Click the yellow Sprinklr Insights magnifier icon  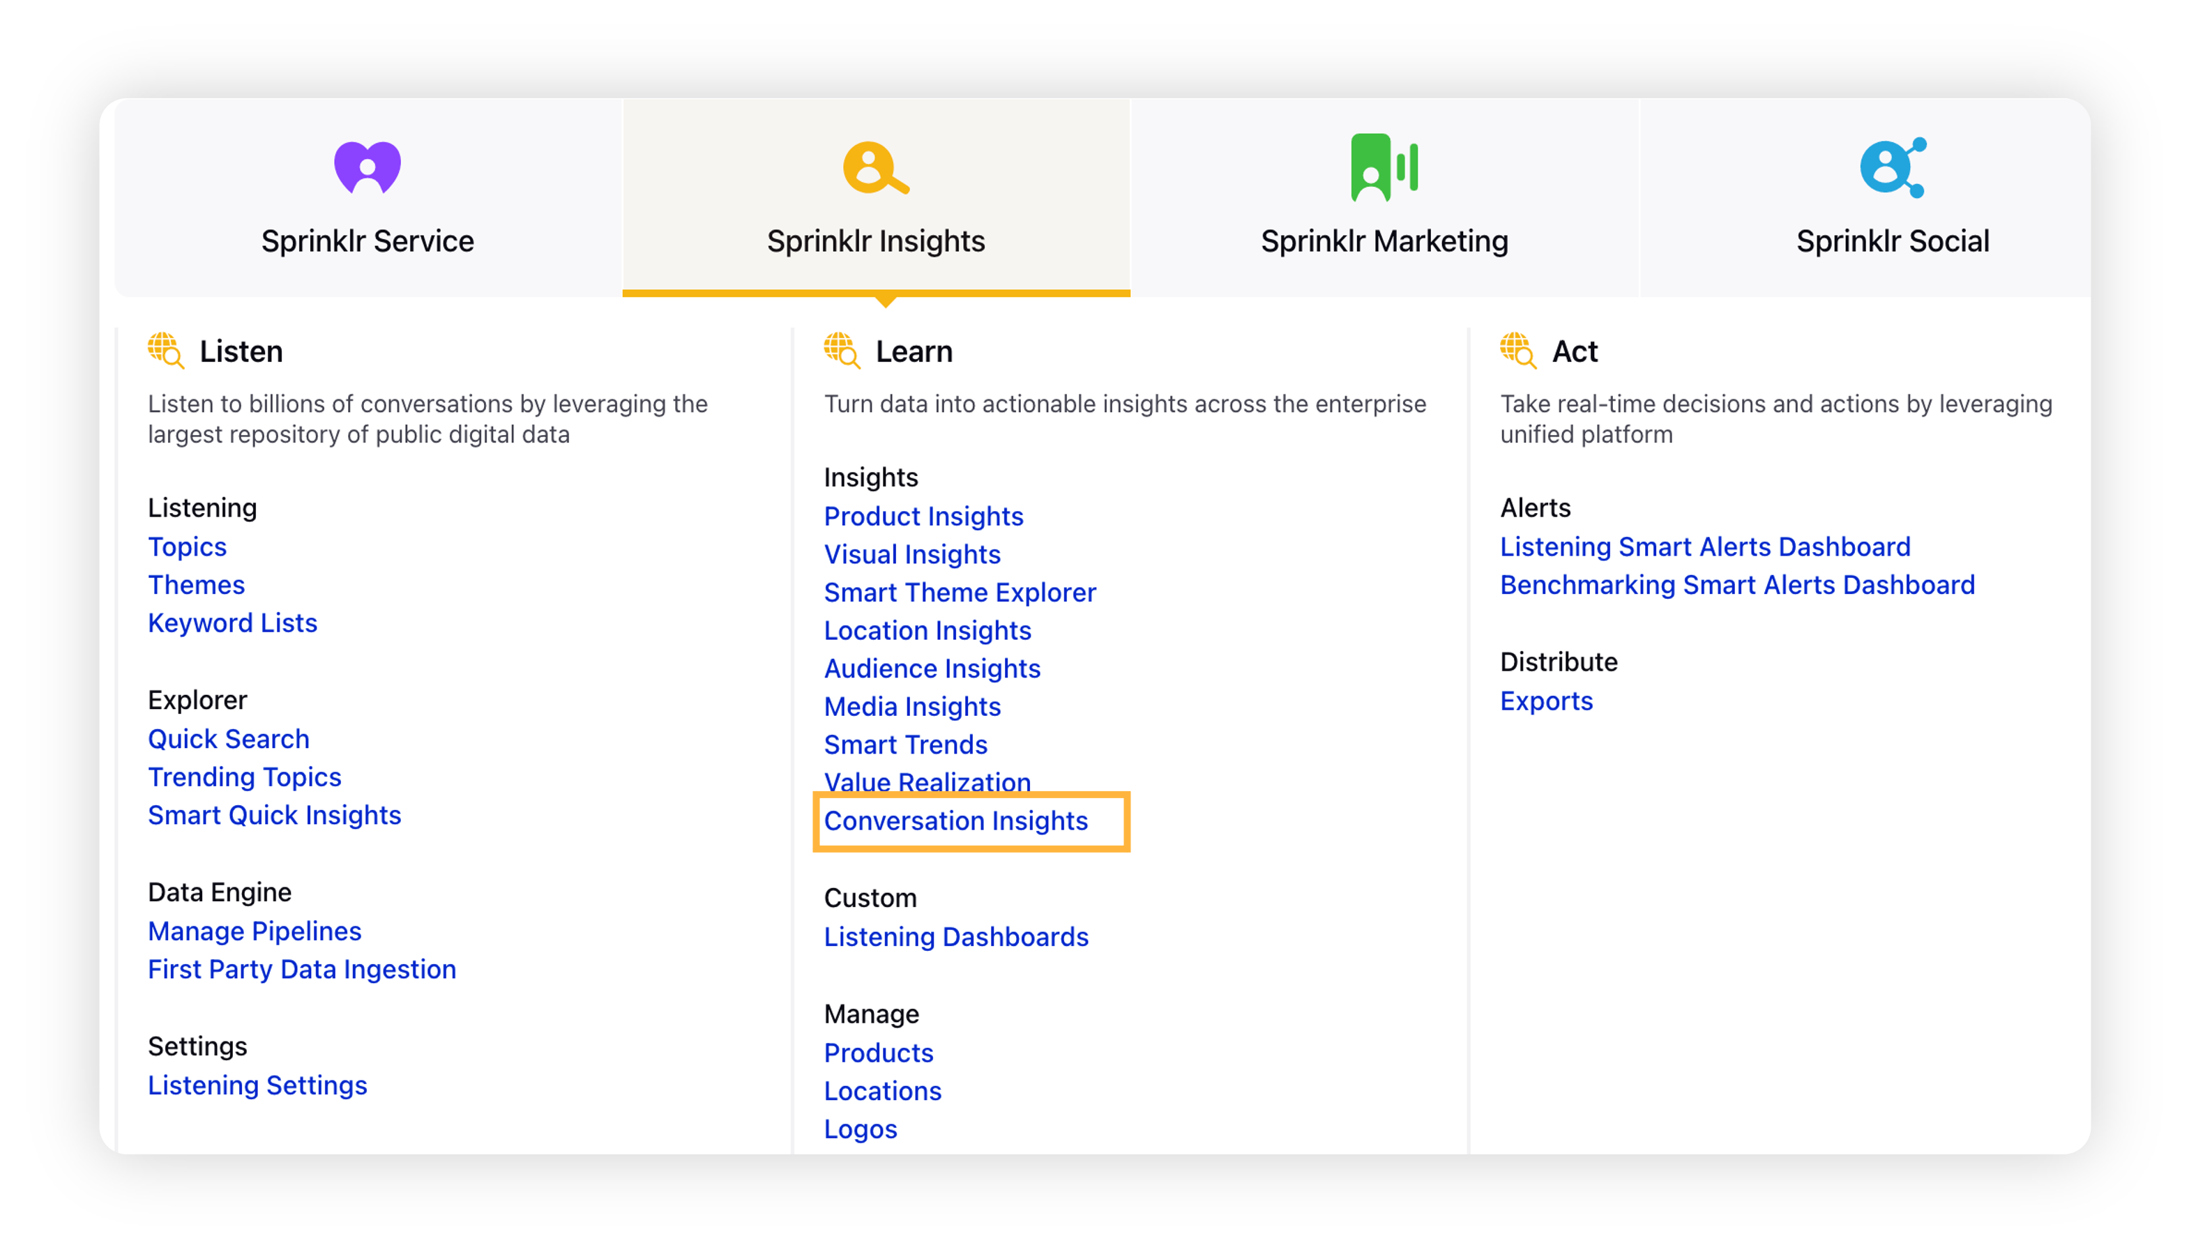click(876, 168)
